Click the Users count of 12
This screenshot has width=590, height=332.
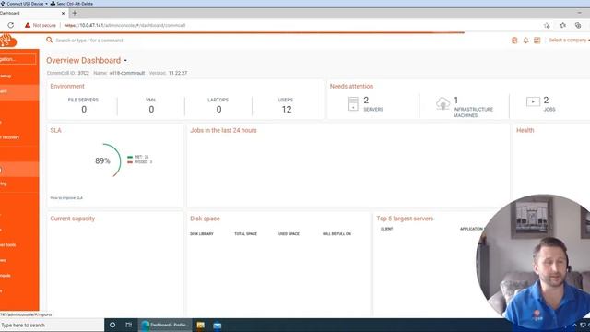point(287,109)
